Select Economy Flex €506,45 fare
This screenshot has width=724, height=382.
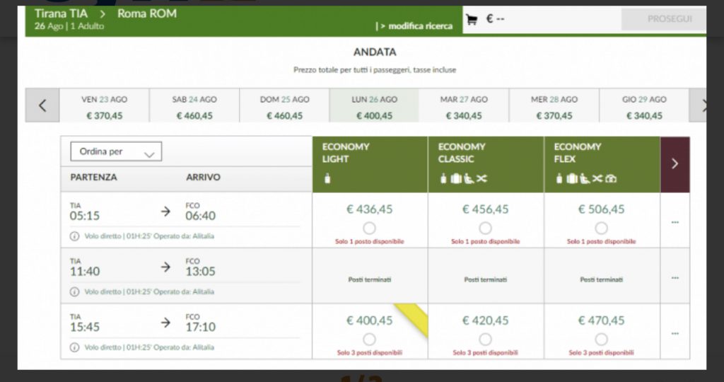[601, 228]
